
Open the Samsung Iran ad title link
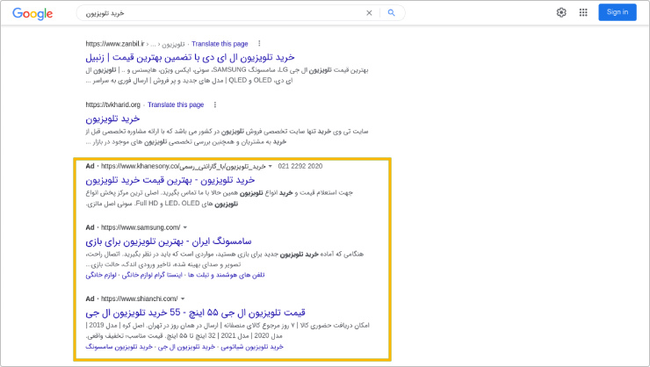169,241
